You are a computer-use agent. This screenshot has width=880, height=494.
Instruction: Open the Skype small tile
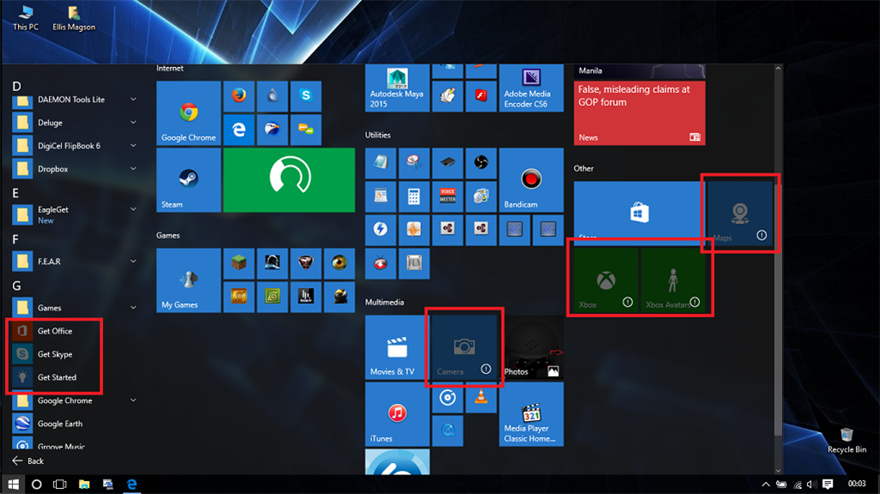306,96
